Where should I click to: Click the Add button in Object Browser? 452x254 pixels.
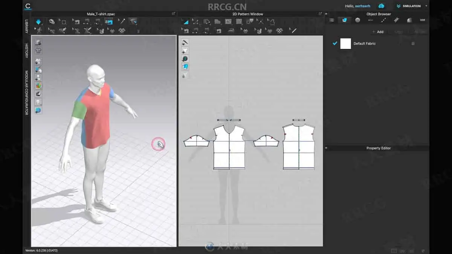(378, 32)
